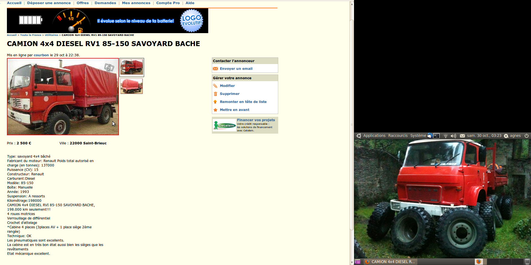This screenshot has width=531, height=265.
Task: Click the browser vertical scrollbar
Action: click(x=352, y=124)
